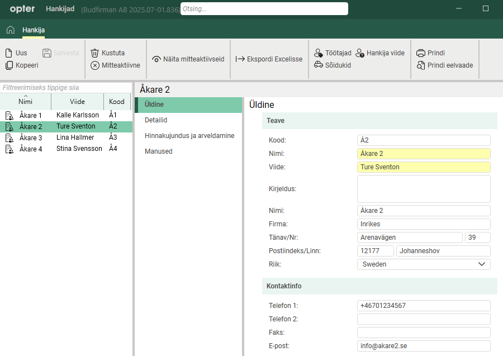Sort the list by Nimi column header
The image size is (503, 356).
pyautogui.click(x=25, y=102)
